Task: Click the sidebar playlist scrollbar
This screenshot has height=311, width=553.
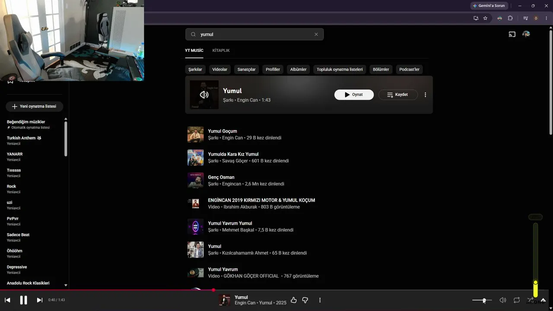Action: [66, 139]
